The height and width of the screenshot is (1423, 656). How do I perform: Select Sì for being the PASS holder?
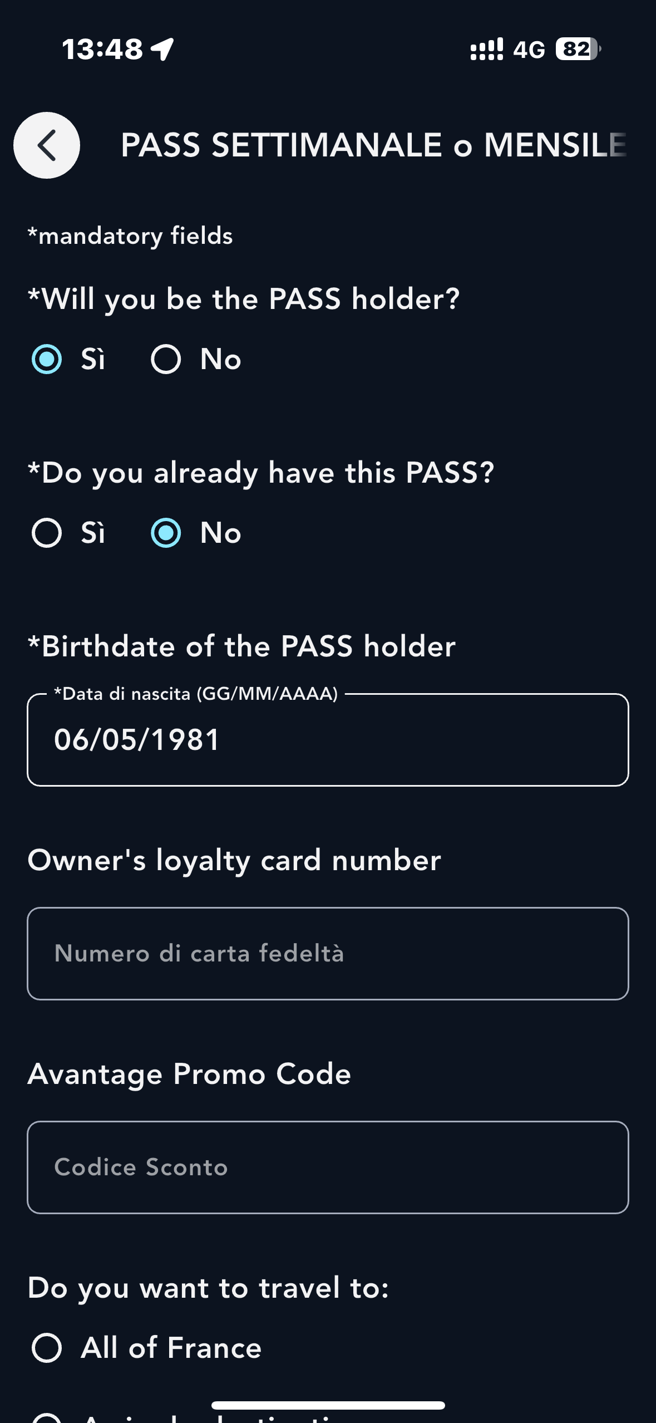pyautogui.click(x=47, y=359)
